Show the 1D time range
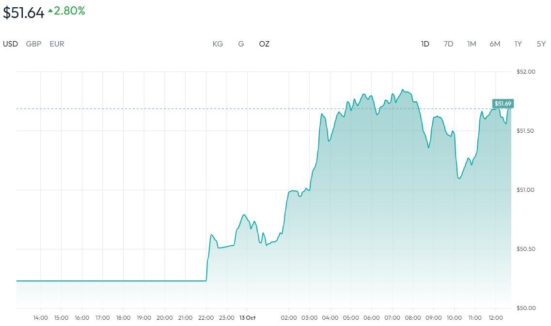 point(425,44)
